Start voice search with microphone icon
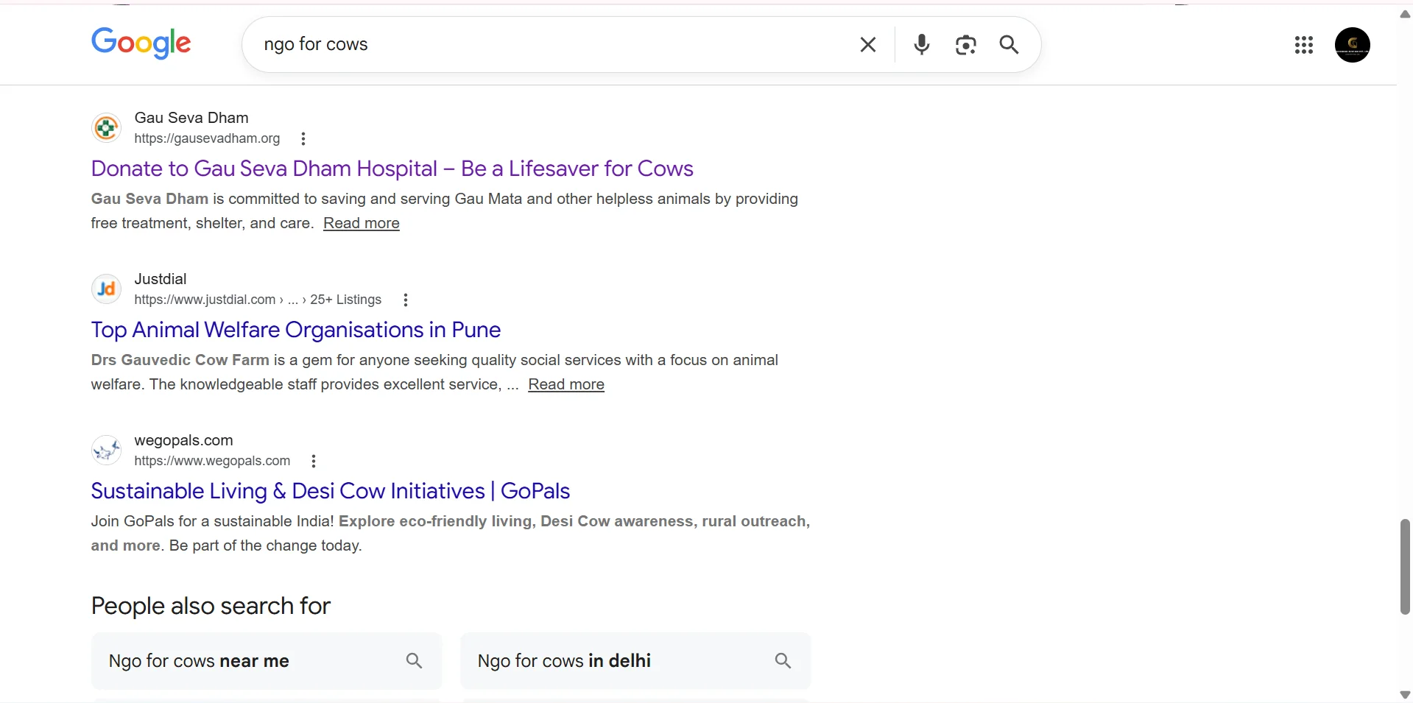The height and width of the screenshot is (703, 1413). click(921, 45)
